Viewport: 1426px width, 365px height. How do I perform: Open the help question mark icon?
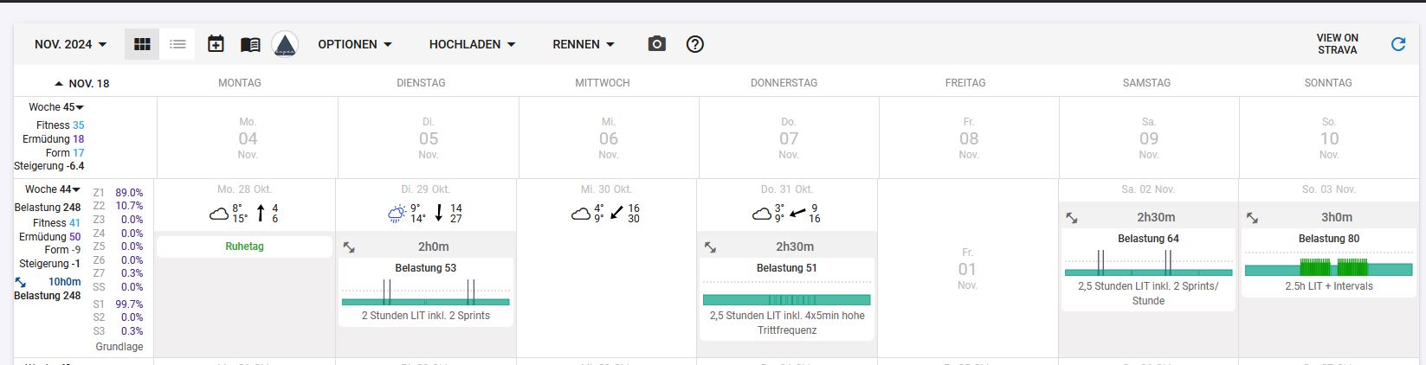pos(694,44)
